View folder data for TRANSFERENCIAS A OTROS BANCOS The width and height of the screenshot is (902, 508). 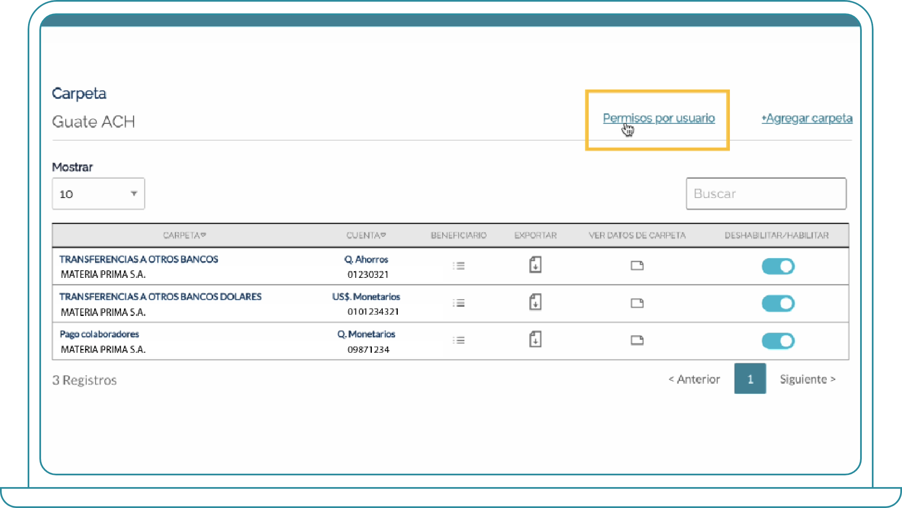click(637, 266)
